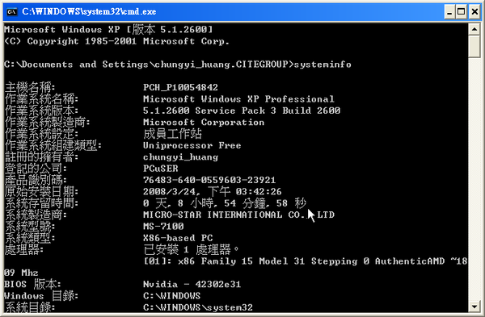Click the scrollbar down arrow

[x=474, y=307]
